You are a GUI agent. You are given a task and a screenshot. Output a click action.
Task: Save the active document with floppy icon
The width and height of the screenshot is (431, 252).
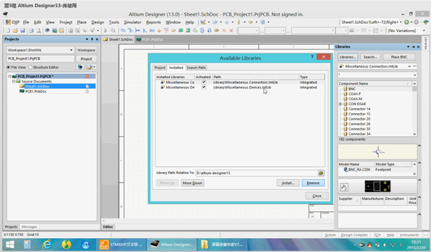[x=23, y=30]
